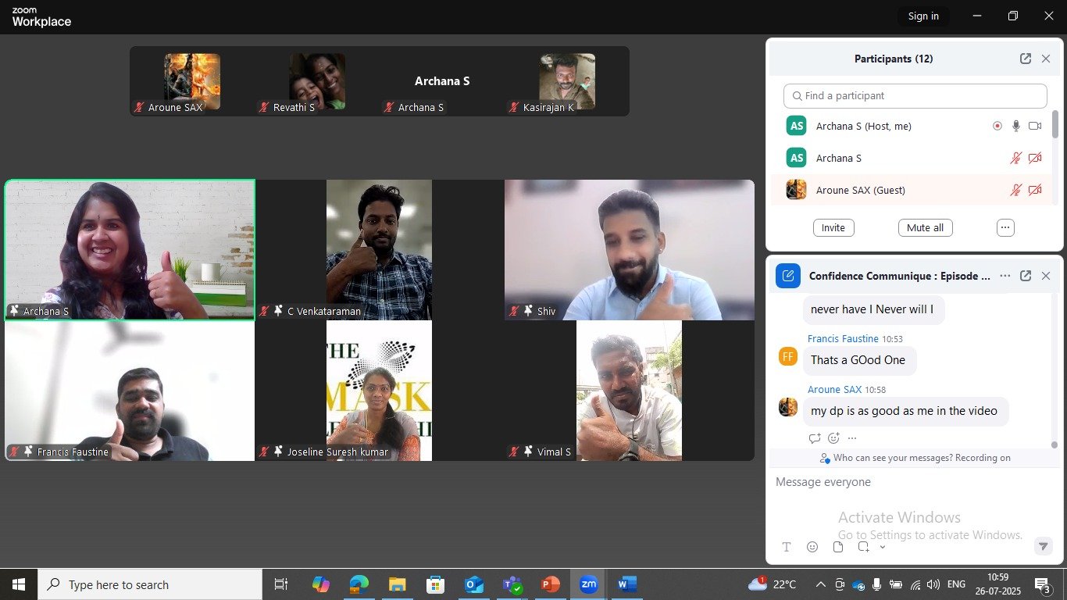Click the Invite button
The image size is (1067, 600).
pos(833,227)
